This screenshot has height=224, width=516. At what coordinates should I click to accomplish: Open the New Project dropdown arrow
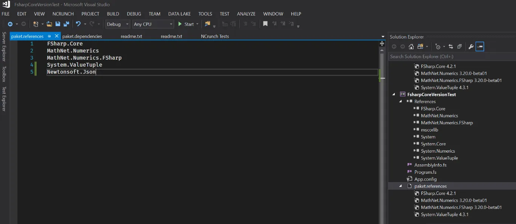(42, 24)
